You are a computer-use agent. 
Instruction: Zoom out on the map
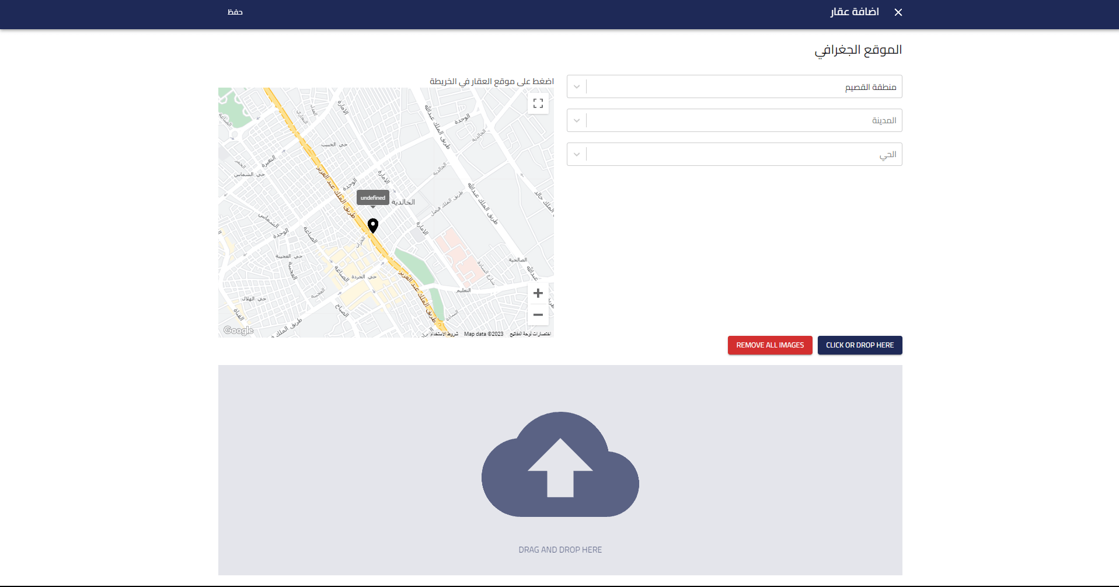538,315
